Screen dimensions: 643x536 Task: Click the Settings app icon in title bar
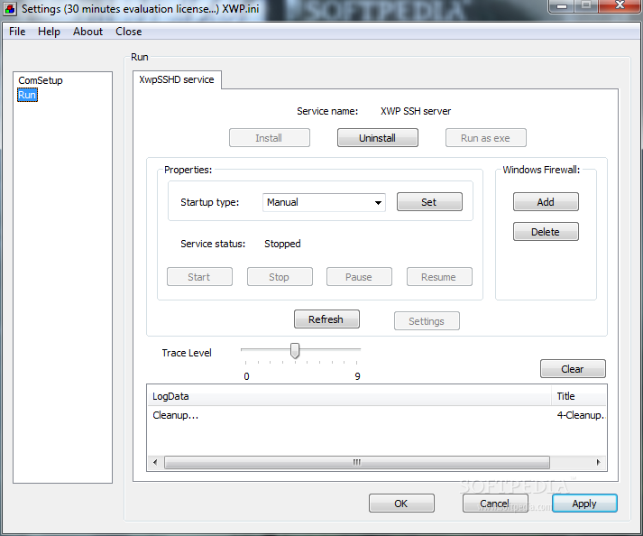click(x=9, y=8)
